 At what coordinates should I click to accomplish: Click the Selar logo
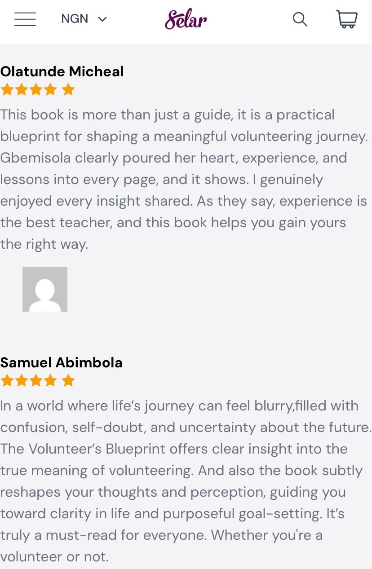coord(186,19)
